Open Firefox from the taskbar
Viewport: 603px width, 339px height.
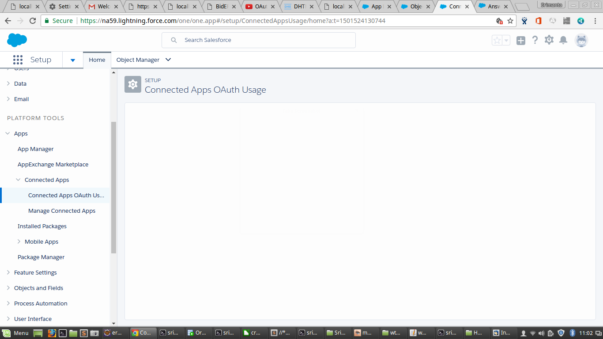click(x=52, y=333)
